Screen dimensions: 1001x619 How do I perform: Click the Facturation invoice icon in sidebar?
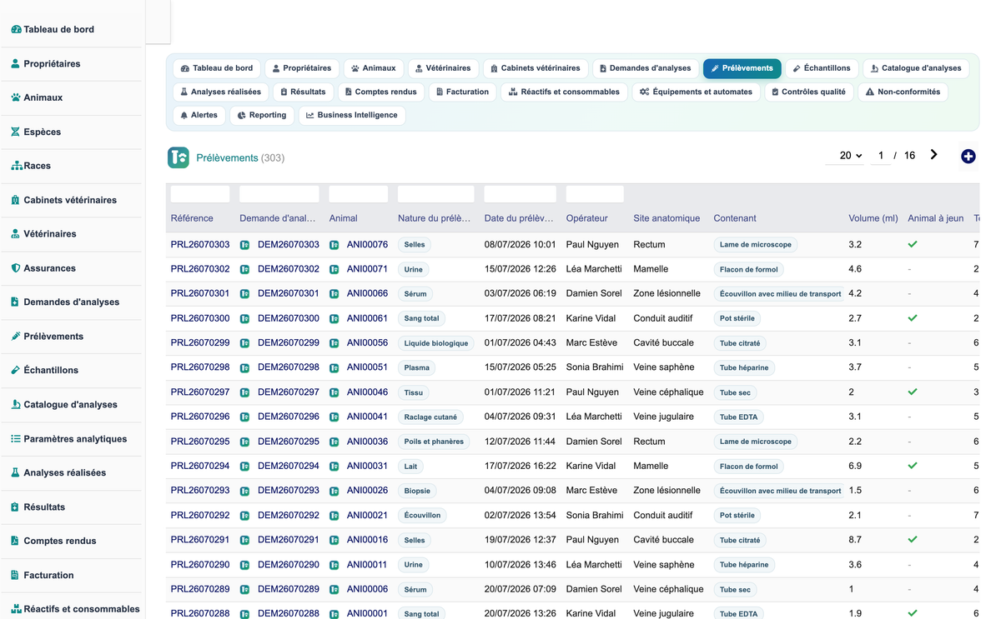coord(16,575)
